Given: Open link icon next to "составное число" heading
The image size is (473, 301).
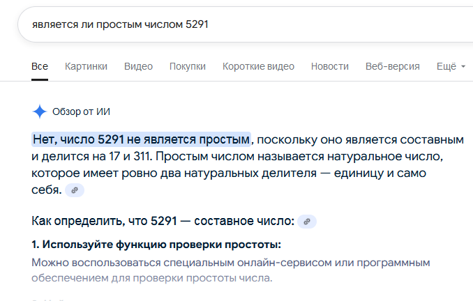Looking at the screenshot, I should point(306,222).
